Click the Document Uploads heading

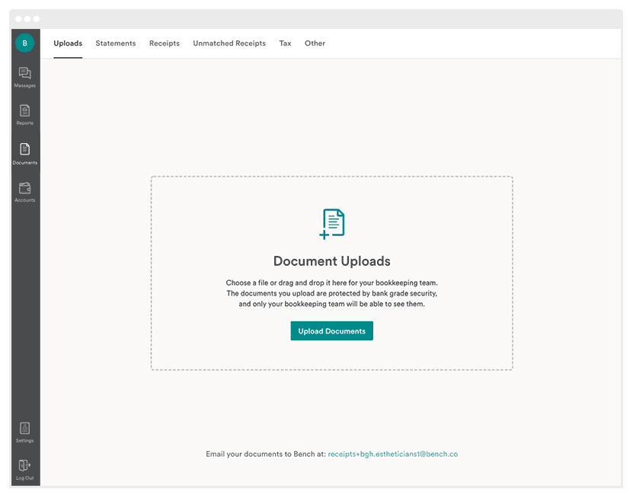point(331,261)
